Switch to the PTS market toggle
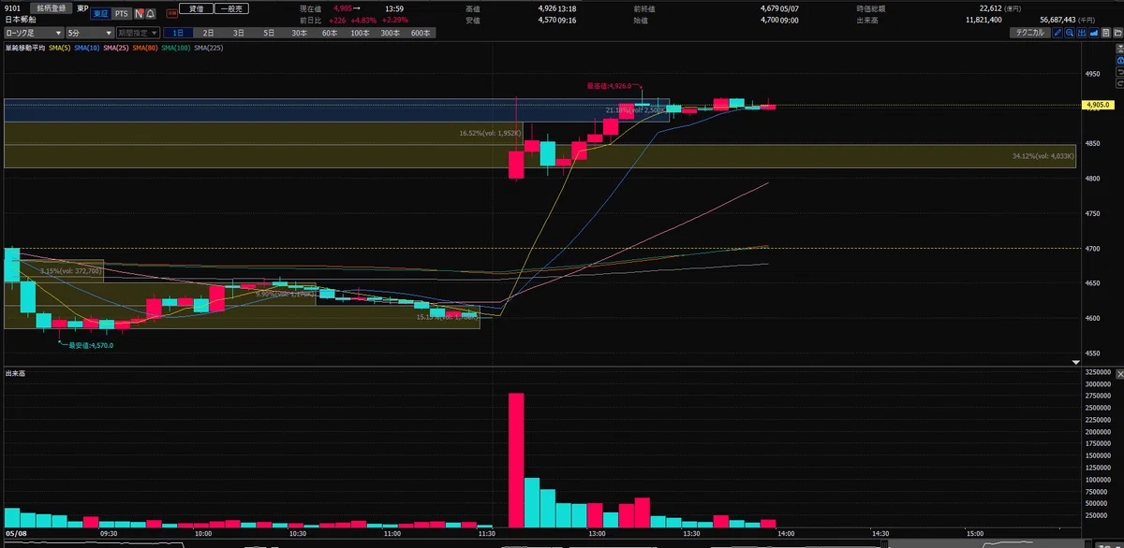The height and width of the screenshot is (548, 1124). point(120,14)
